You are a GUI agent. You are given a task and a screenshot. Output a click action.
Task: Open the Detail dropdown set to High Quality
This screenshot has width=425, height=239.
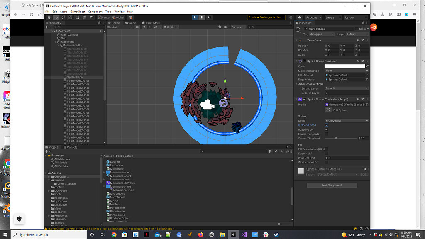pyautogui.click(x=347, y=120)
